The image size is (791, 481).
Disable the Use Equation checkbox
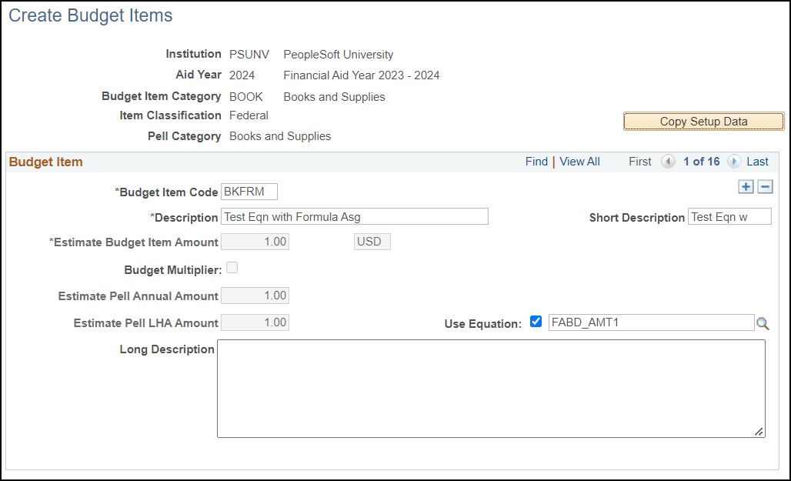pyautogui.click(x=536, y=321)
